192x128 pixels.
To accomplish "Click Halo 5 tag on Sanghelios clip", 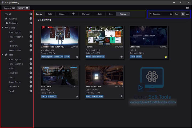I will coord(139,57).
